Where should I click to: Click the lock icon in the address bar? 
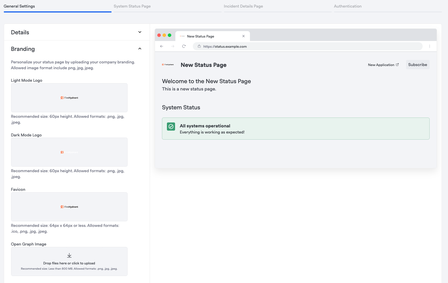(x=199, y=46)
